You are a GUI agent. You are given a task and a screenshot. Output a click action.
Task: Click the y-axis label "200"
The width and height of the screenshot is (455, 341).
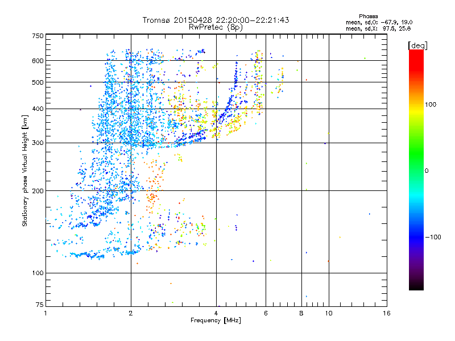pos(38,191)
